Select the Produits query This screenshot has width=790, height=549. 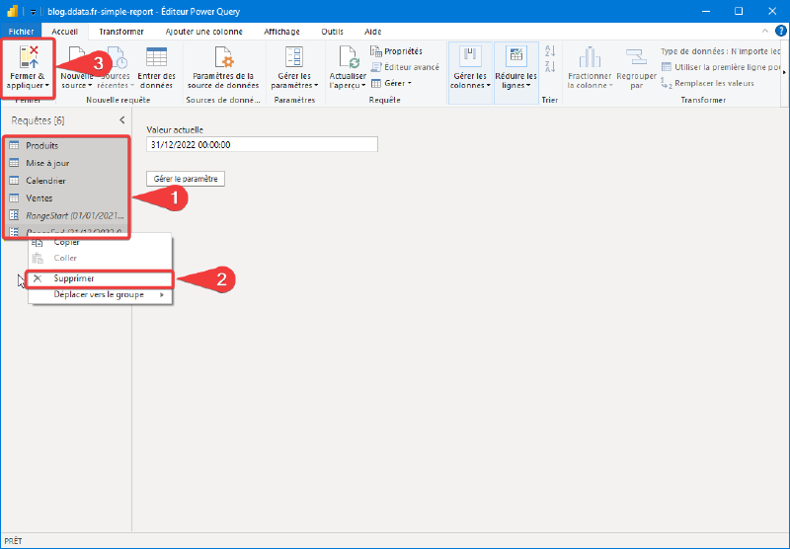click(66, 145)
